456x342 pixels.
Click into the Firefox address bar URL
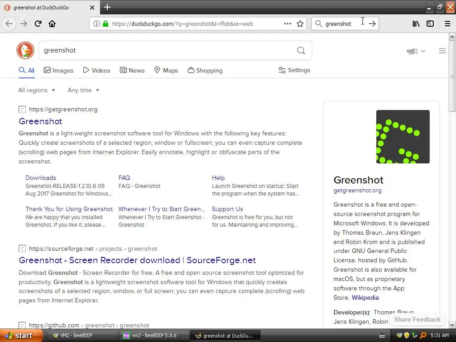182,24
